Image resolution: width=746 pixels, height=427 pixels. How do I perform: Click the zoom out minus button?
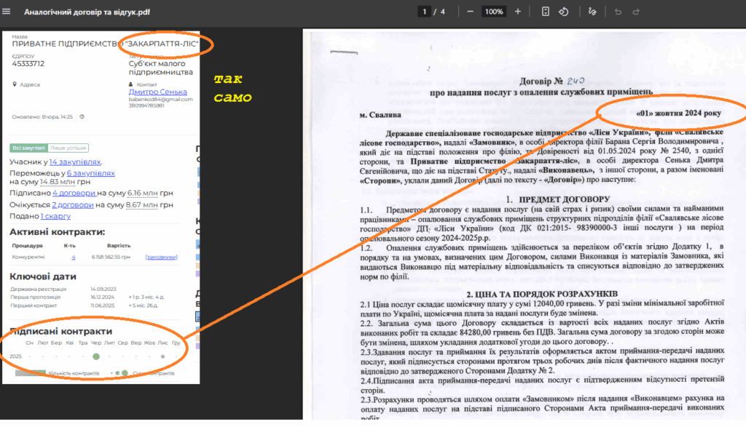click(471, 12)
